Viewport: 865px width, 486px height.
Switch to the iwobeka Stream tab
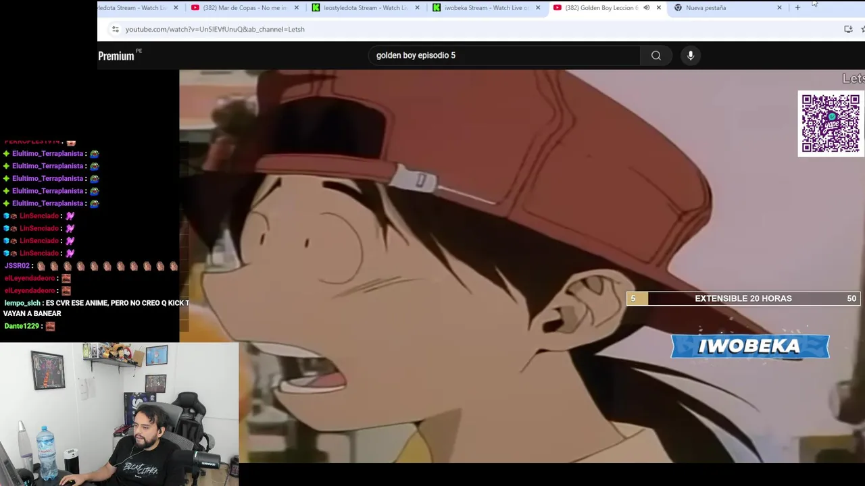[x=485, y=7]
